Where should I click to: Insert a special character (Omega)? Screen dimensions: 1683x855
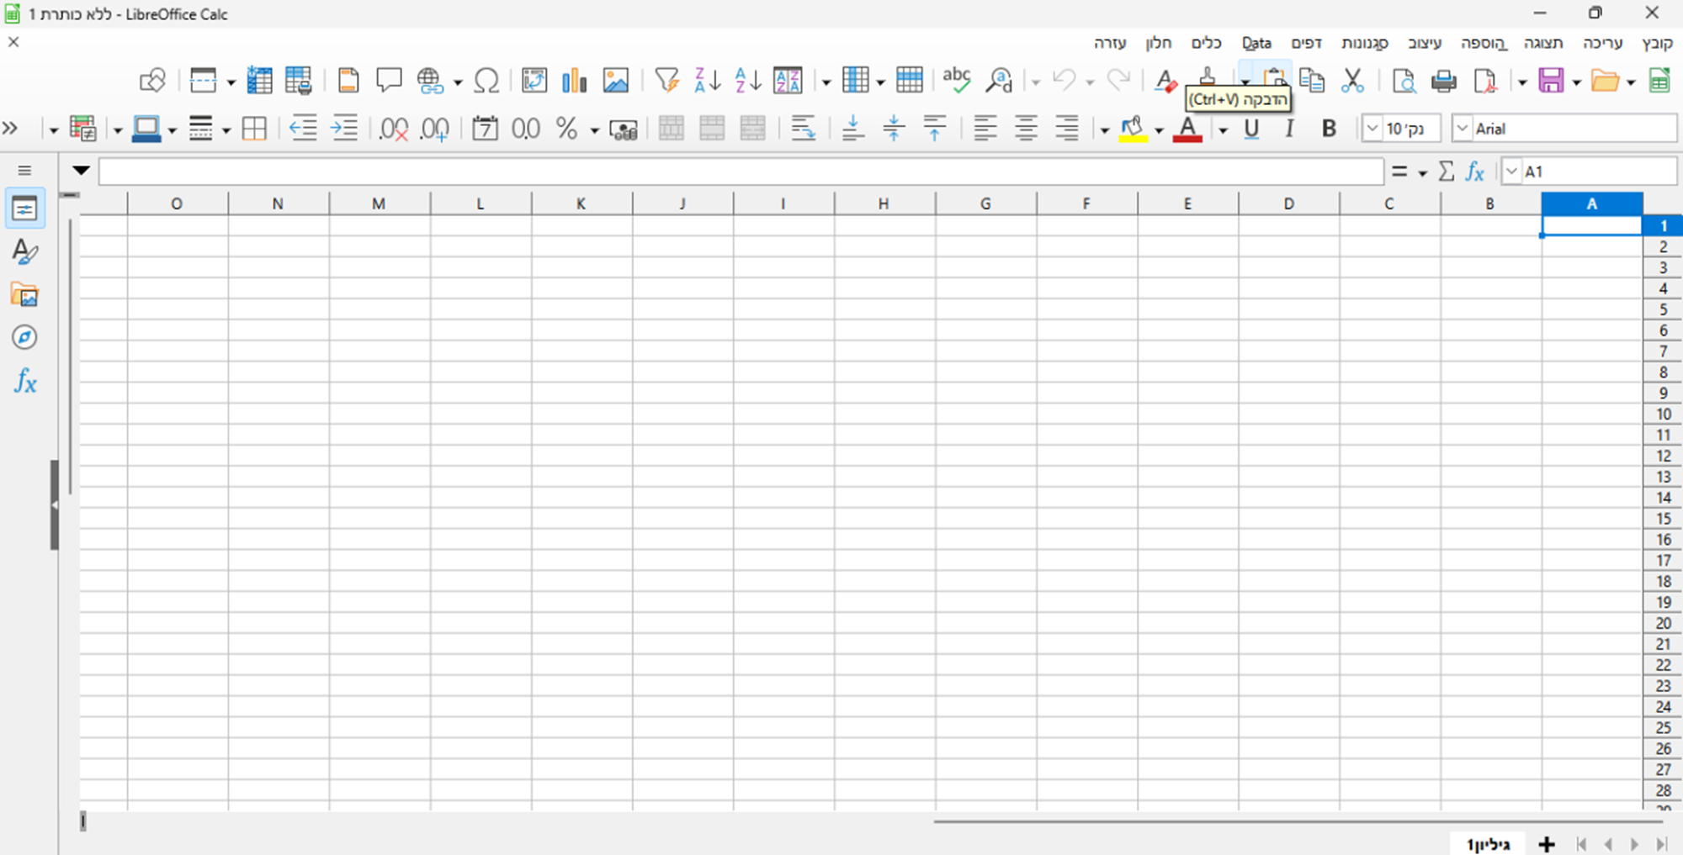[x=486, y=81]
